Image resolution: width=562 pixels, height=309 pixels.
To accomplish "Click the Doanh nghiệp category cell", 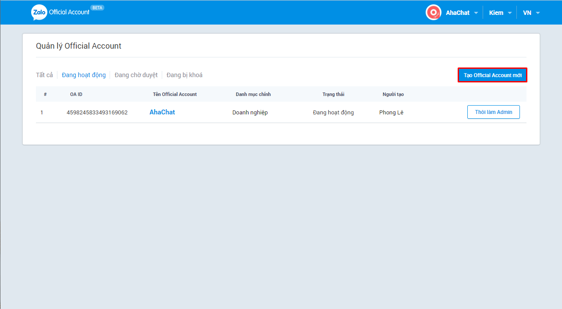I will [250, 113].
